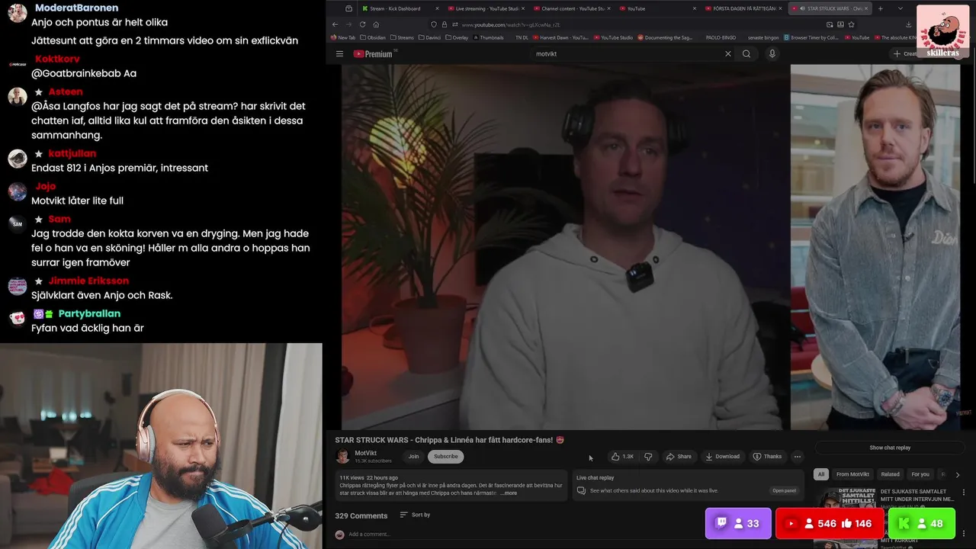
Task: Show chat replay
Action: tap(890, 448)
